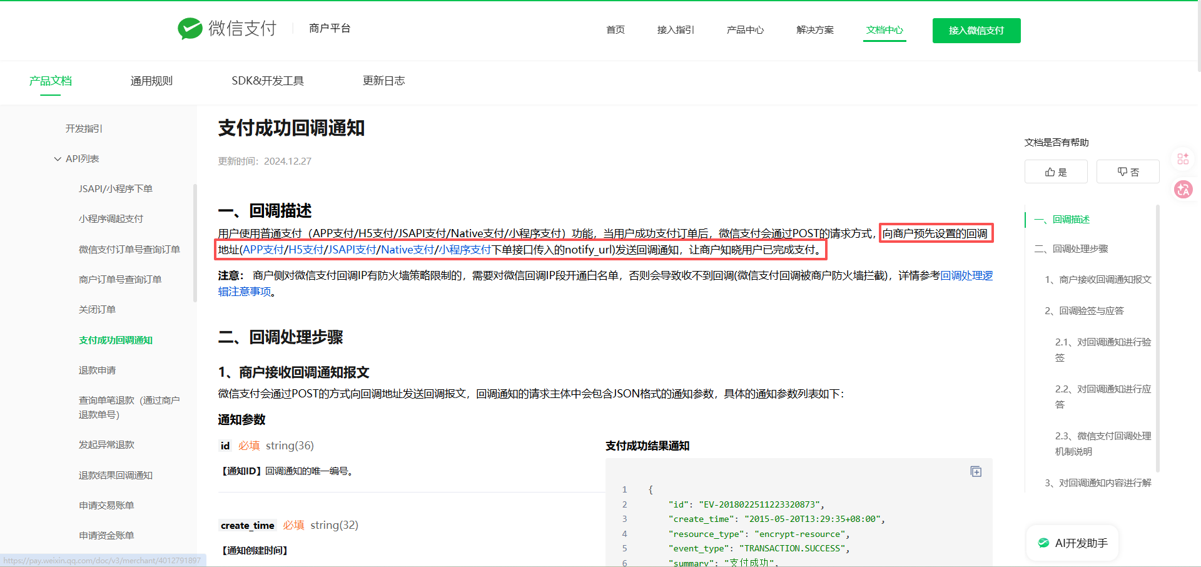Open 接入指引 in the top navigation

pos(676,29)
